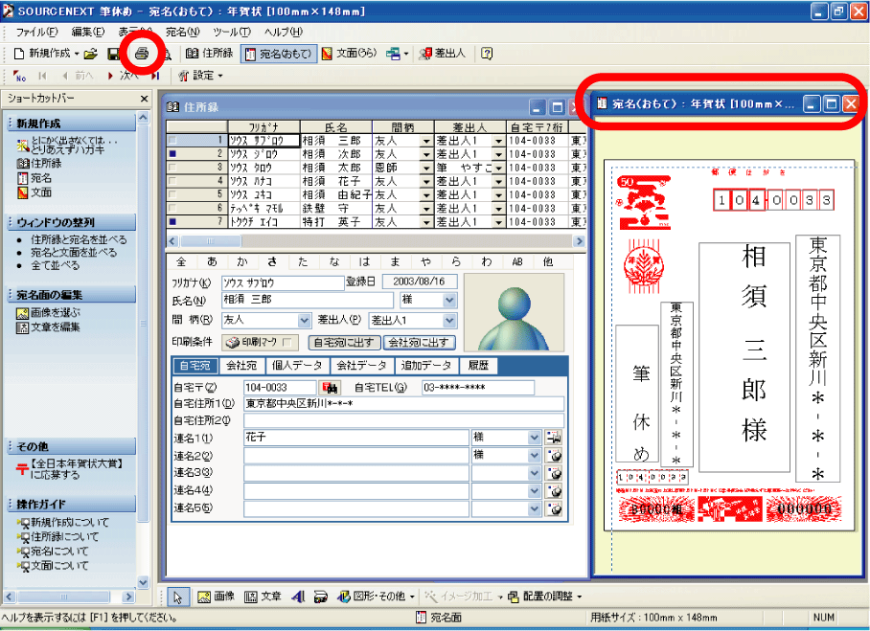The image size is (870, 631).
Task: Filter names by the さ kana tab
Action: point(272,261)
